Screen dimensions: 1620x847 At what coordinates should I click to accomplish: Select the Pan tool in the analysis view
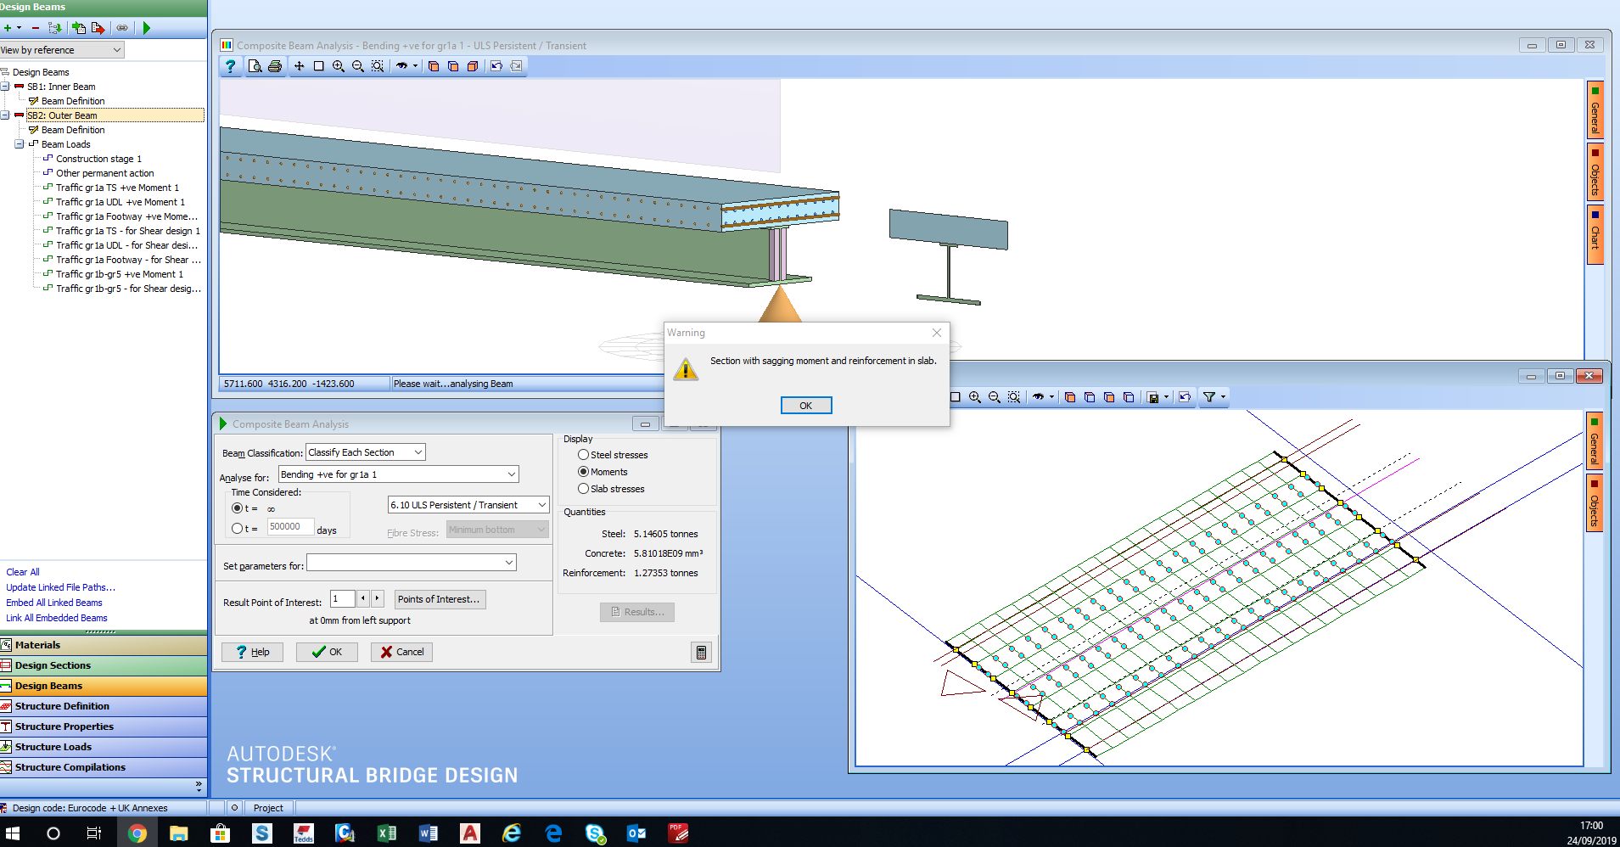(299, 65)
